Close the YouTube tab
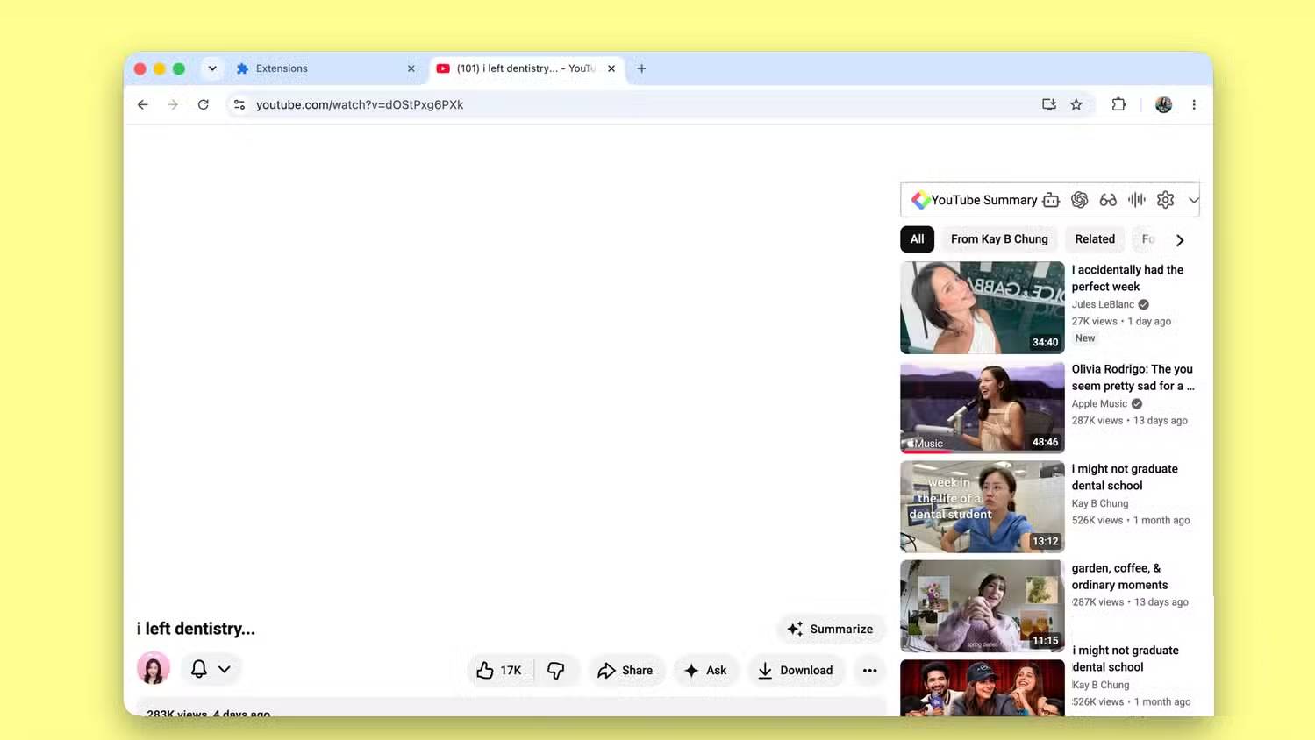Viewport: 1315px width, 740px height. click(611, 68)
